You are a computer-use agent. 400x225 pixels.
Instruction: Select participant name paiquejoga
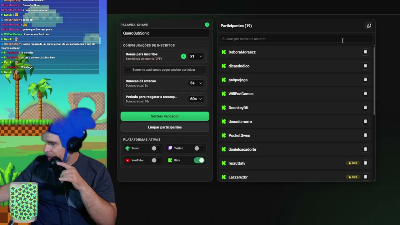[238, 80]
